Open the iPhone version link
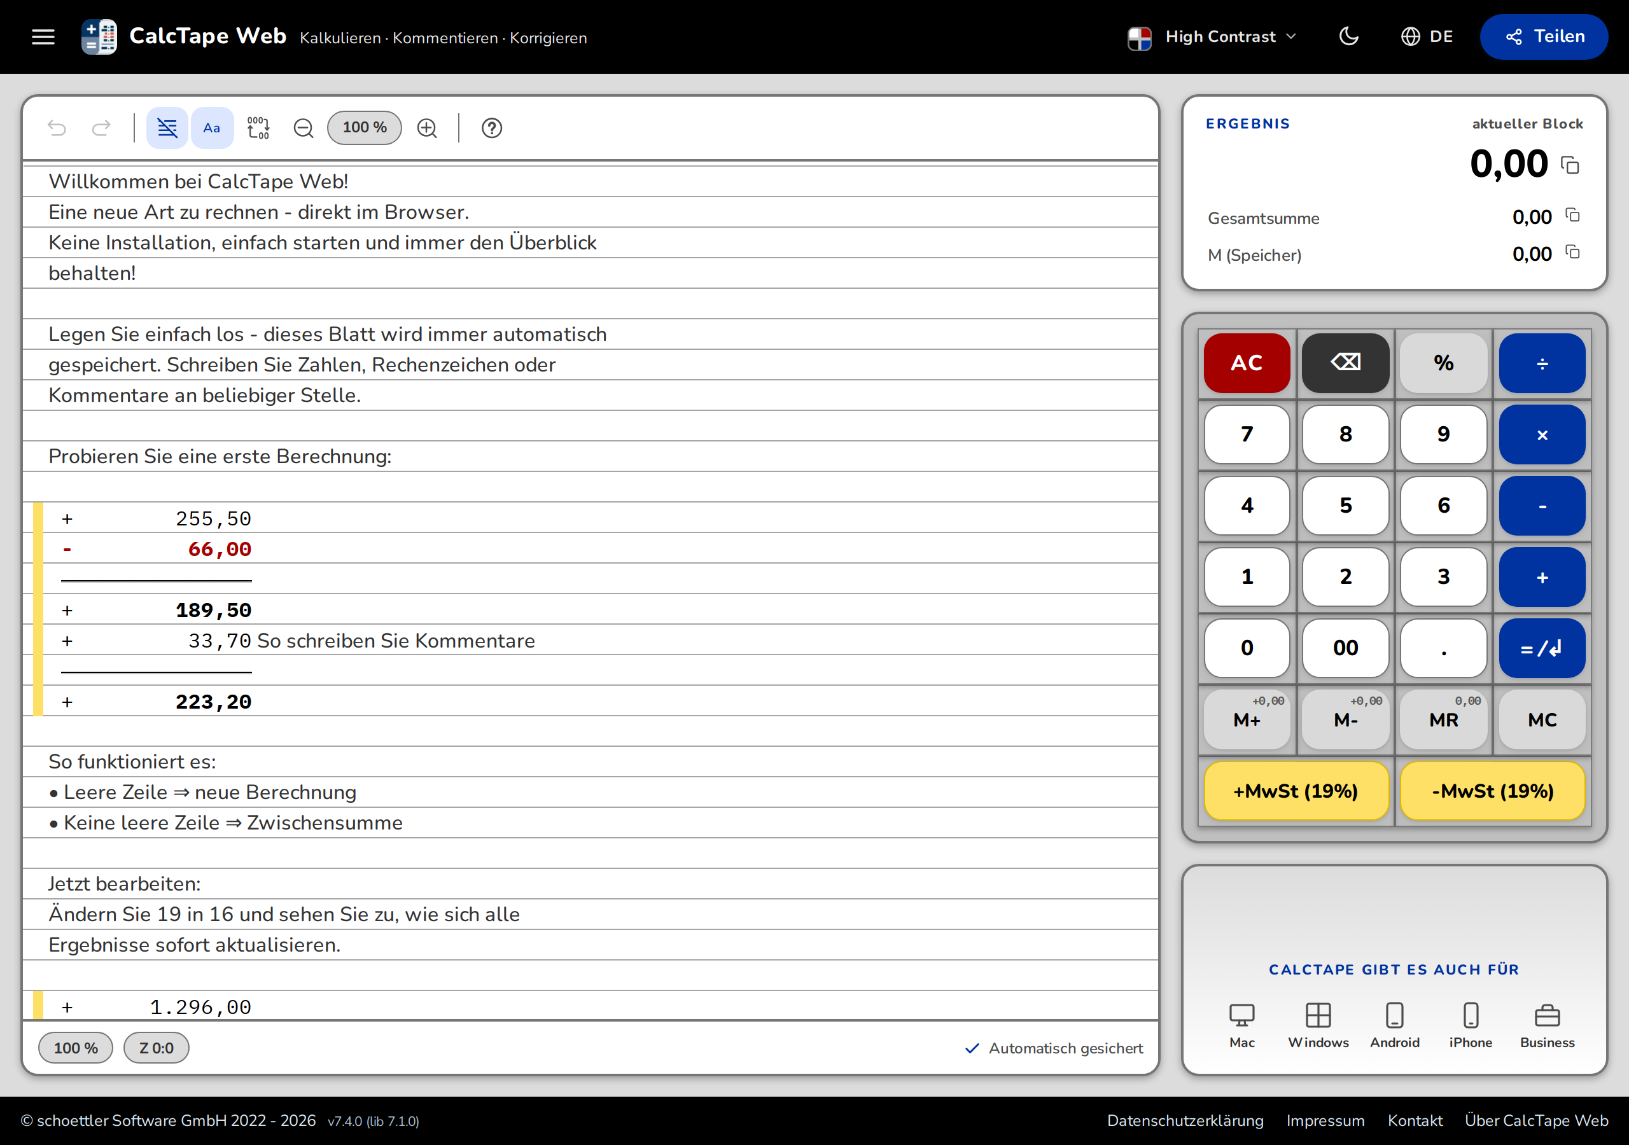 click(1471, 1026)
